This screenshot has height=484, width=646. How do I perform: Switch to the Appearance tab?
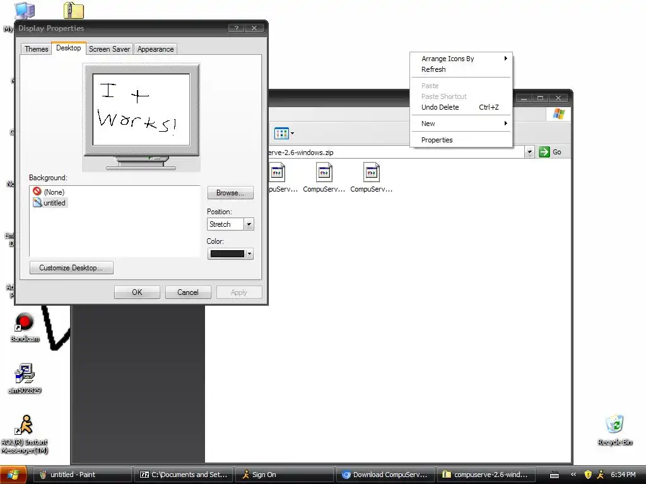click(x=155, y=49)
